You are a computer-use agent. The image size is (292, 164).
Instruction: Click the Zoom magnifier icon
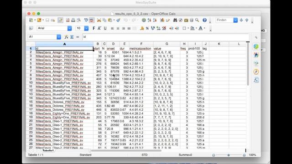pos(197,20)
